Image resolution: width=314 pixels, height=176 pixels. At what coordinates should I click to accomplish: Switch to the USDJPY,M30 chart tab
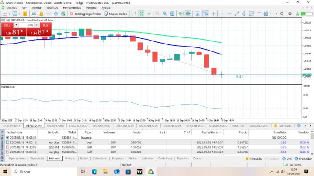click(x=55, y=125)
